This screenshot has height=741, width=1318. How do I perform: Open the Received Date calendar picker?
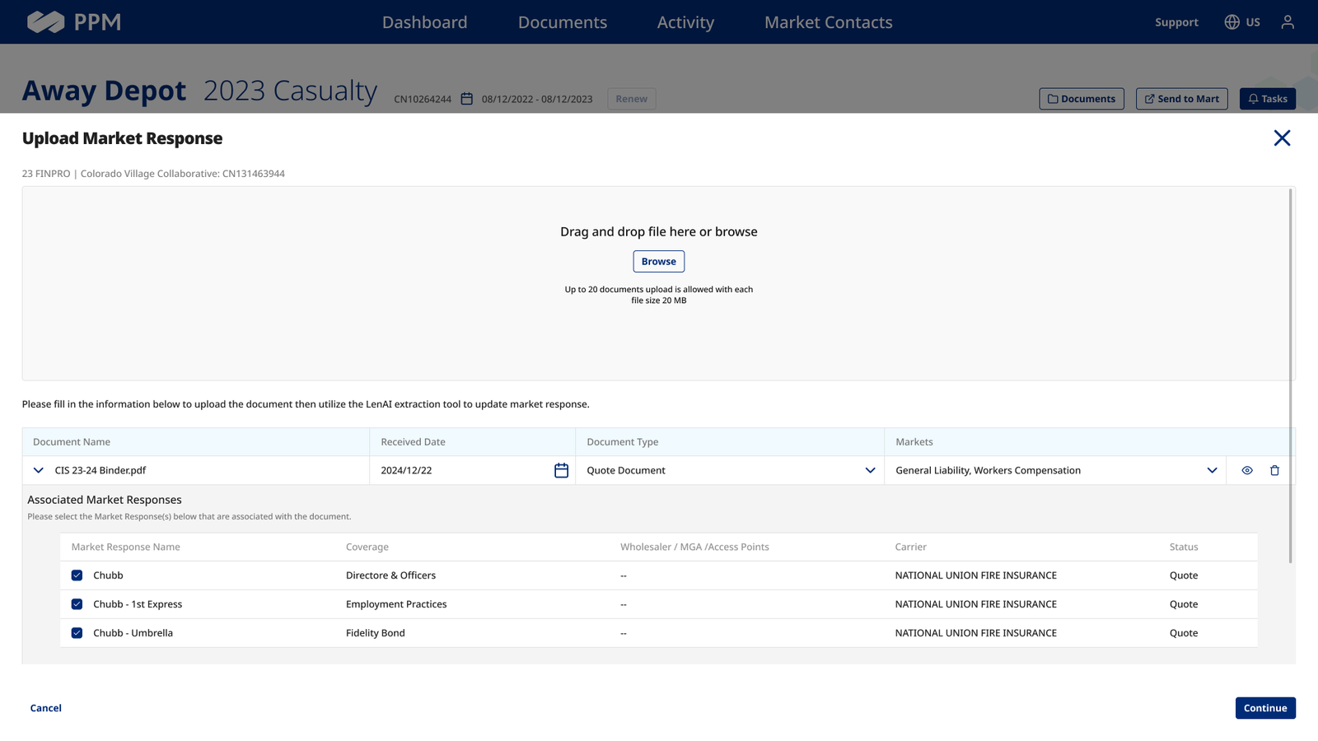[561, 470]
